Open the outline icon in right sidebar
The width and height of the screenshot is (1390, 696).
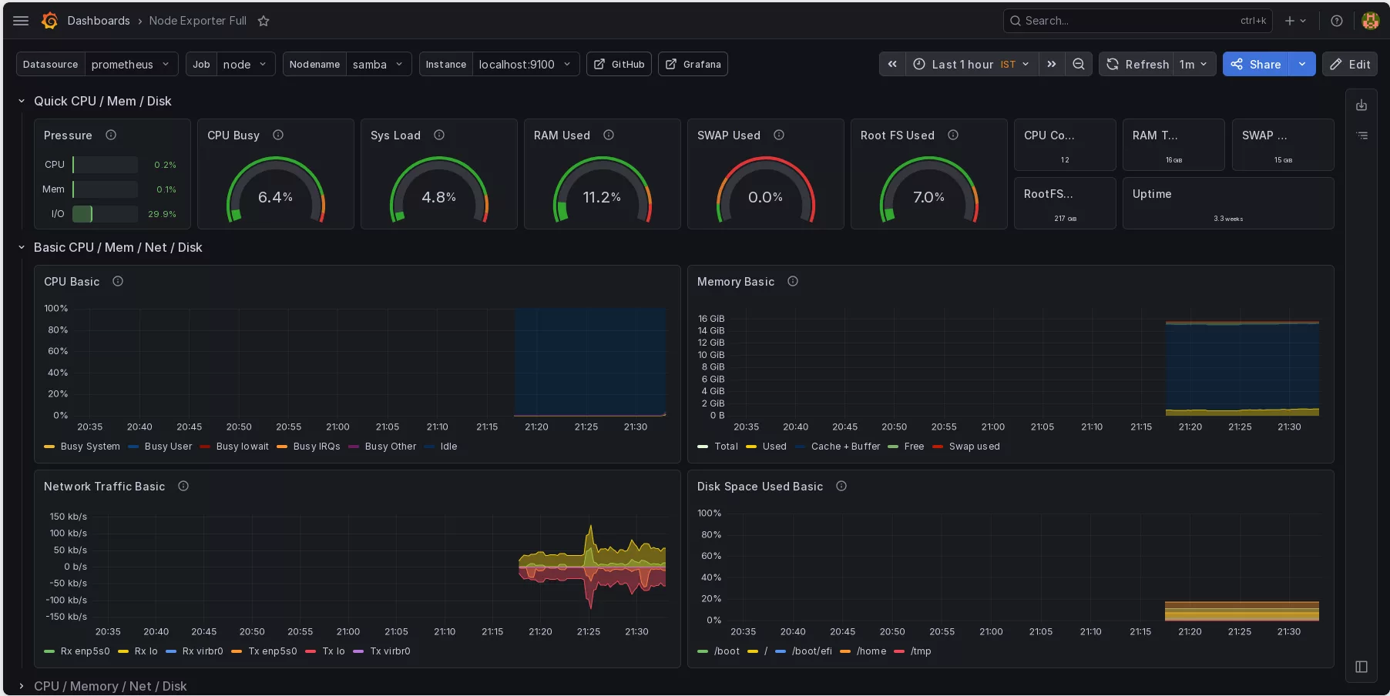pyautogui.click(x=1361, y=136)
